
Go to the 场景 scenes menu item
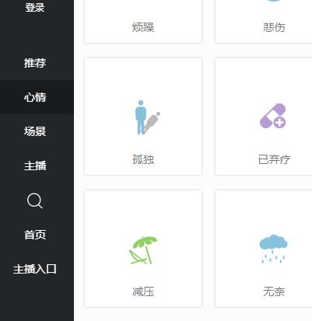35,131
